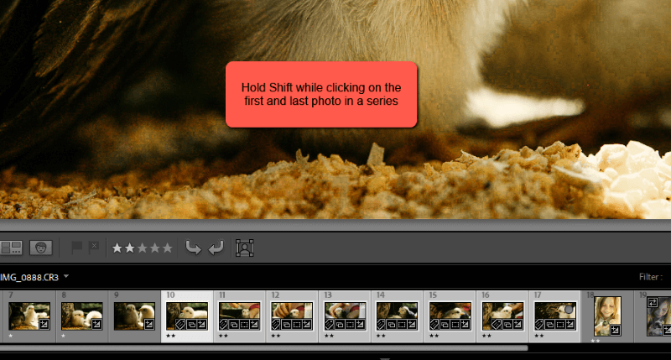This screenshot has height=360, width=671.
Task: Select filmstrip photo number 16
Action: coord(502,316)
